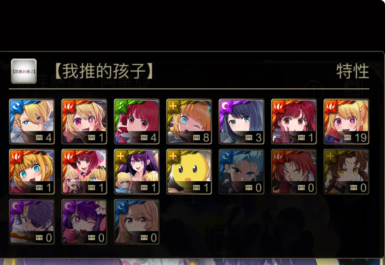Select the dimmed red-haired man fire card
Screen dimensions: 385x265
click(294, 172)
